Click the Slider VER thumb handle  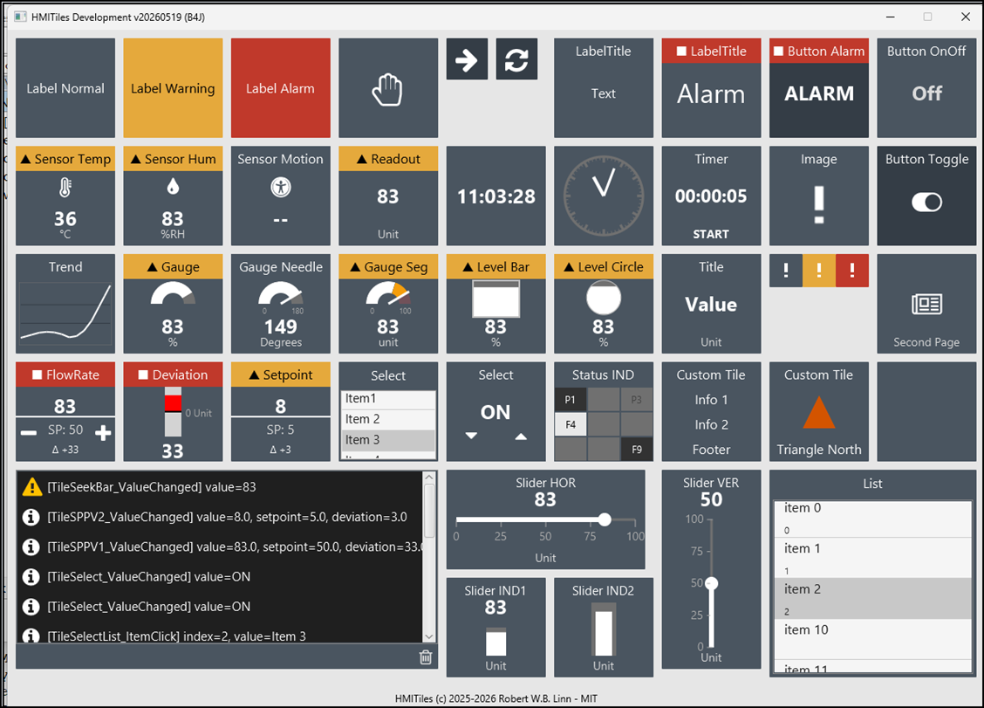[711, 584]
